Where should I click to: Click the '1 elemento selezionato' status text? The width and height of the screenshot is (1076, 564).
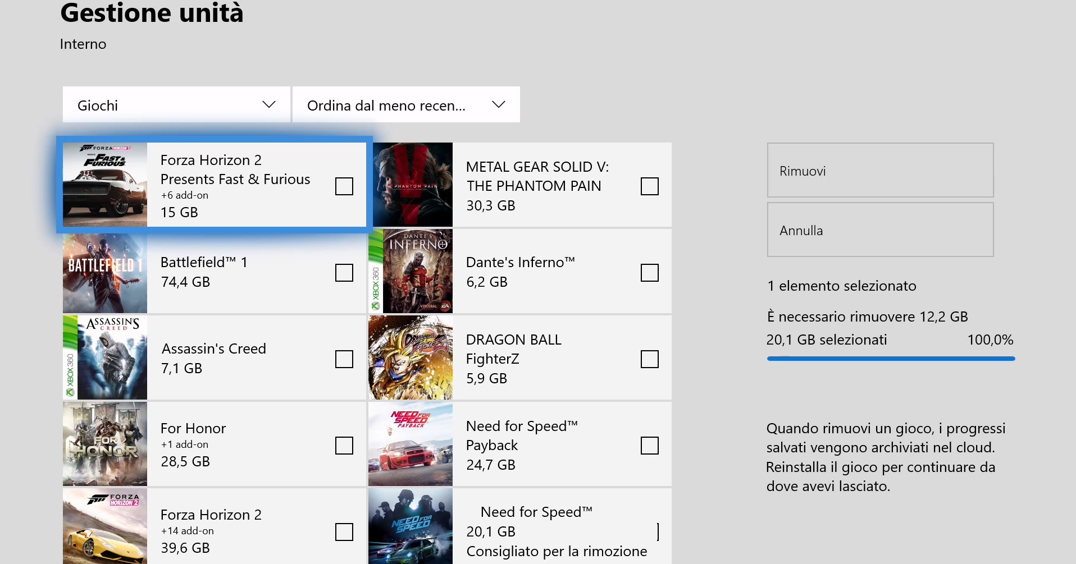pos(842,286)
